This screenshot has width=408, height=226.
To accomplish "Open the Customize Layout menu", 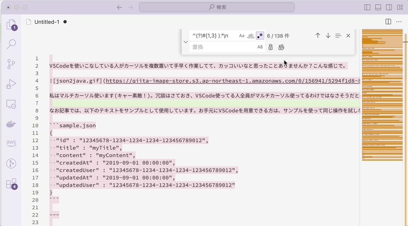I will [x=400, y=7].
